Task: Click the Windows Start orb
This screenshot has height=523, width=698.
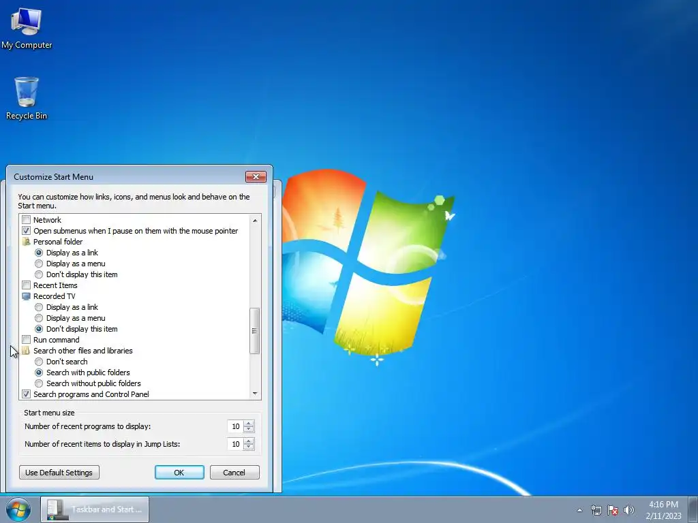Action: click(x=18, y=509)
